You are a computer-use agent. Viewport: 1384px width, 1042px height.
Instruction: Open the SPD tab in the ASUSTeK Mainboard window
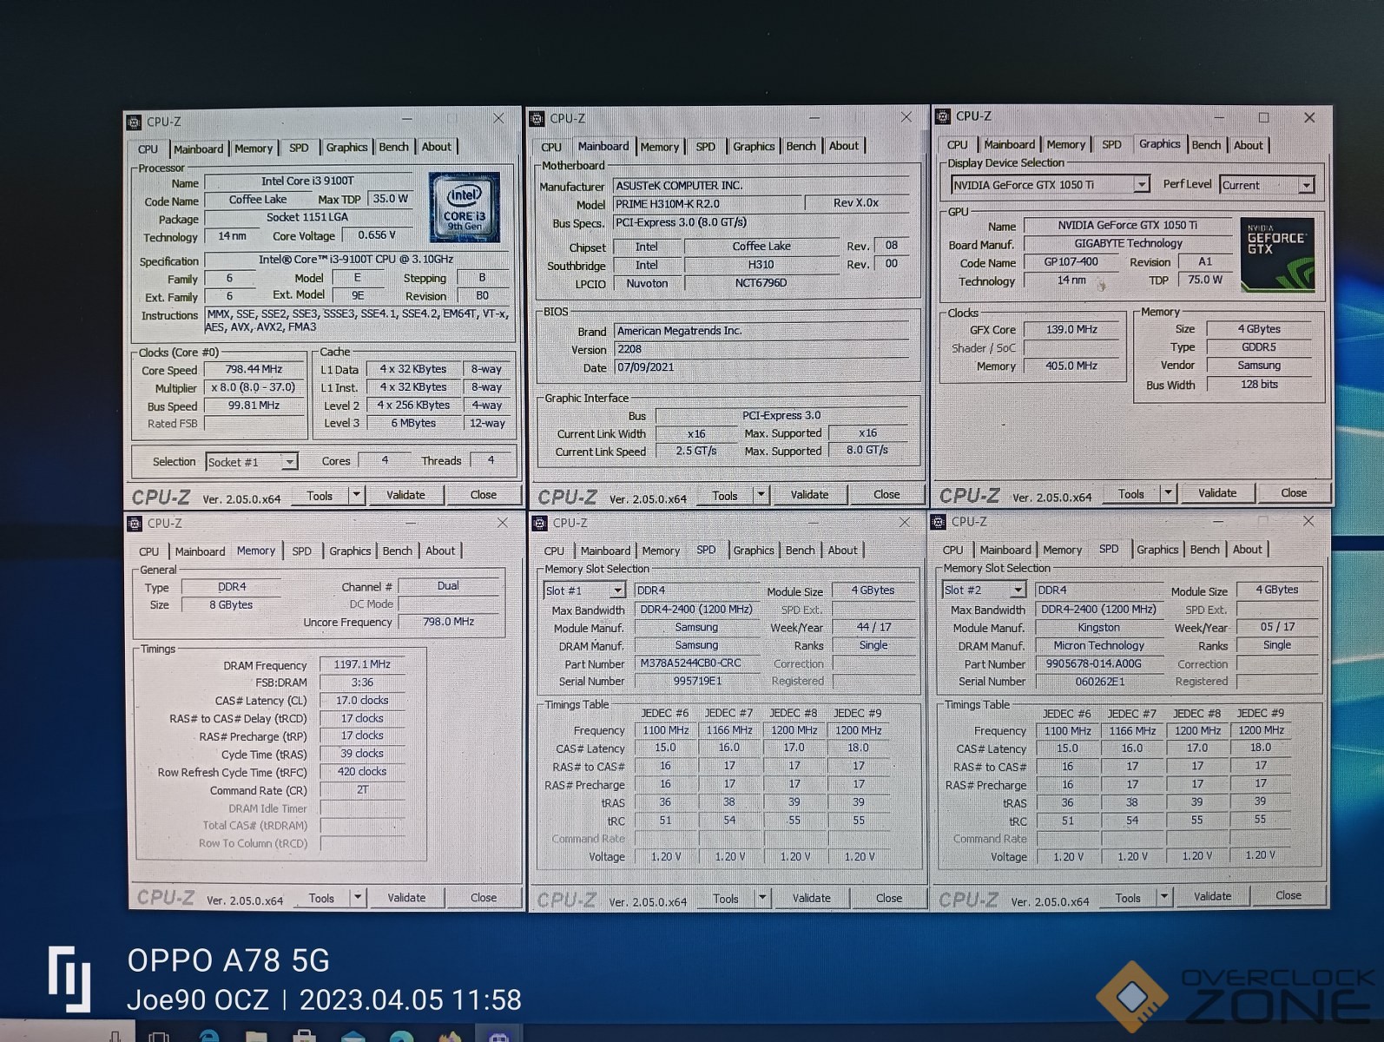point(706,146)
